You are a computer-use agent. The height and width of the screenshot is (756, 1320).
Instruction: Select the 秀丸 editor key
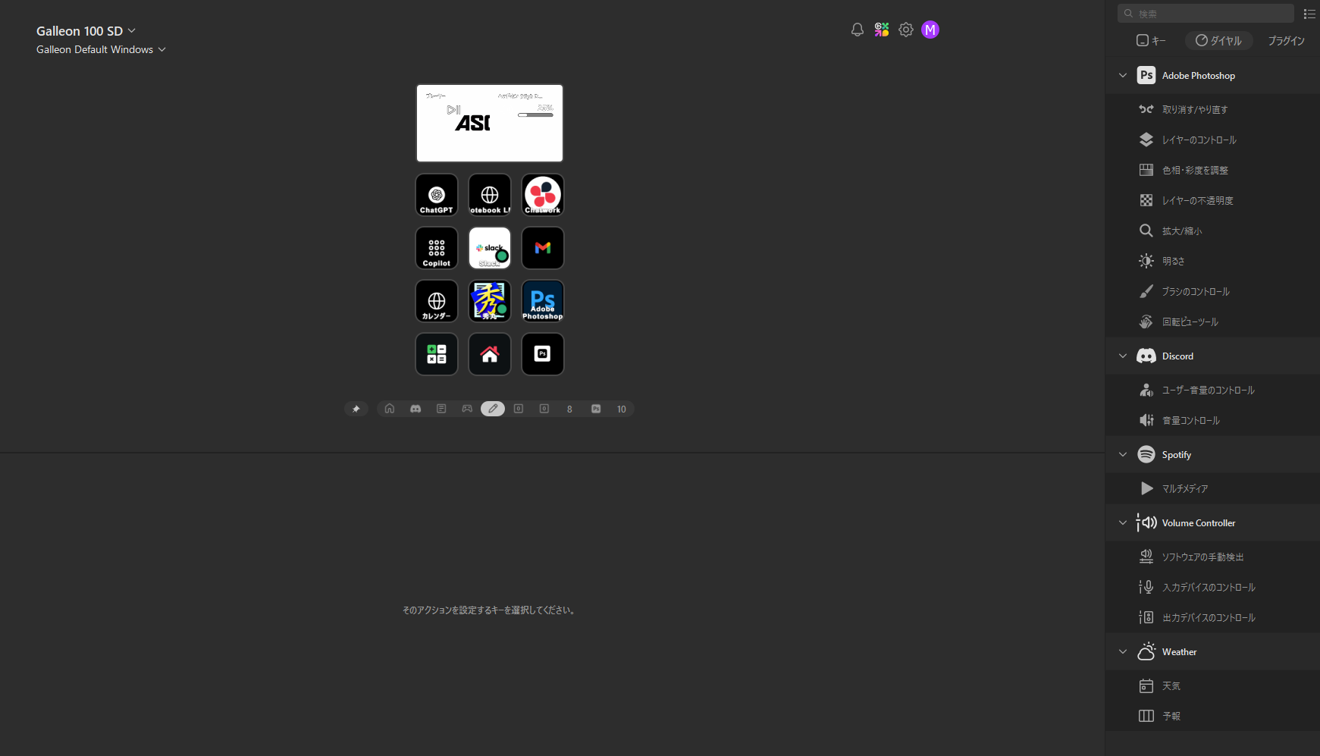tap(490, 301)
